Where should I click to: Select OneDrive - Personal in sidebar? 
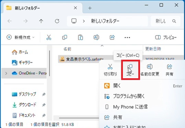pyautogui.click(x=24, y=73)
